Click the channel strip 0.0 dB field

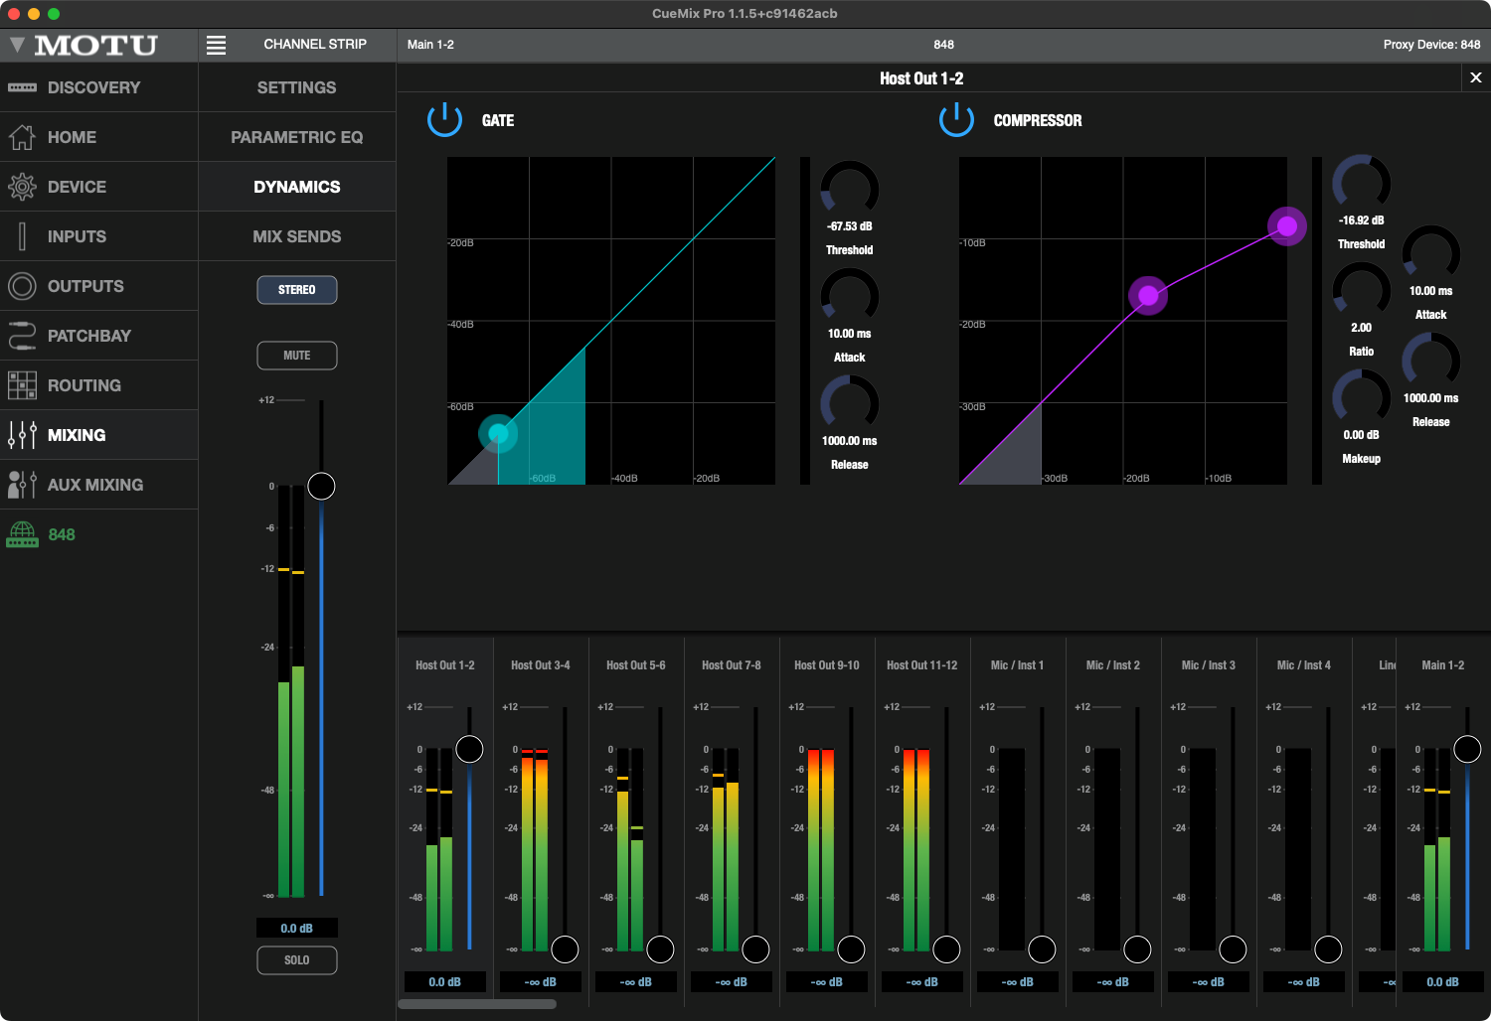(297, 928)
